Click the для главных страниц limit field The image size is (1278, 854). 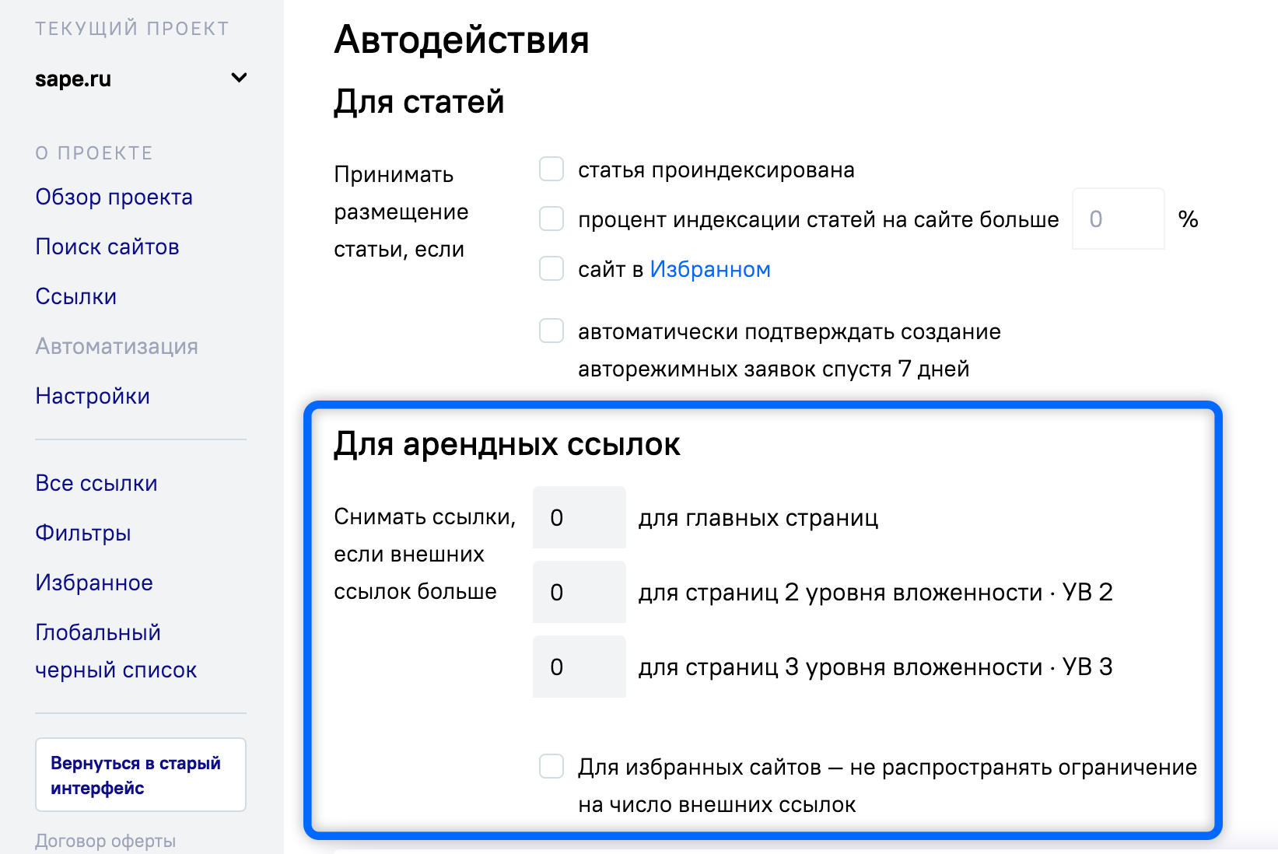click(x=579, y=517)
